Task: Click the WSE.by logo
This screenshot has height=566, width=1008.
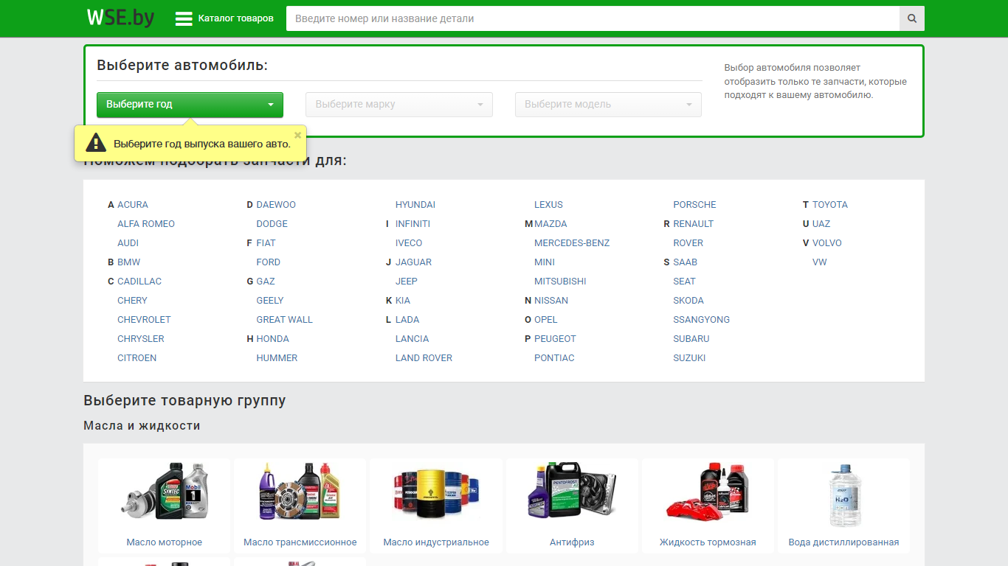Action: pos(120,18)
